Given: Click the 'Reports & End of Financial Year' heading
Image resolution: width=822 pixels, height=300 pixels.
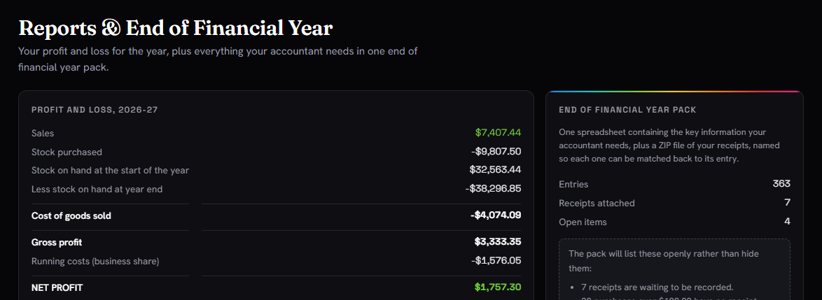Looking at the screenshot, I should [x=176, y=28].
